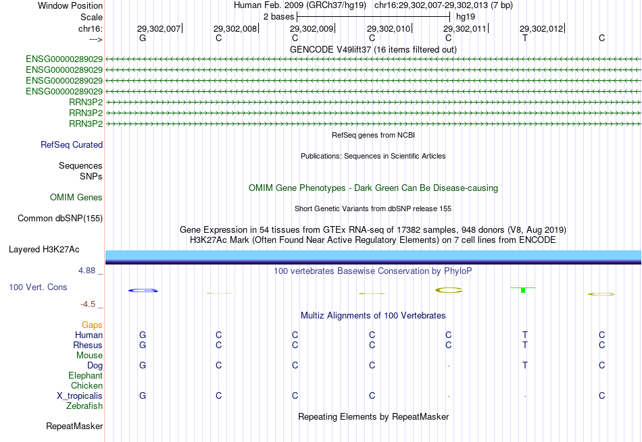Click first ENSG00000289029 transcript label
The height and width of the screenshot is (442, 642).
point(64,59)
